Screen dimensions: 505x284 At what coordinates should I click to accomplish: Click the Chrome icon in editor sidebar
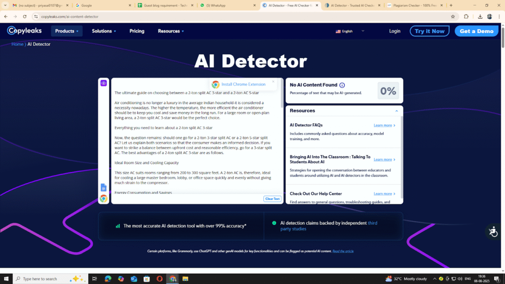(x=104, y=198)
